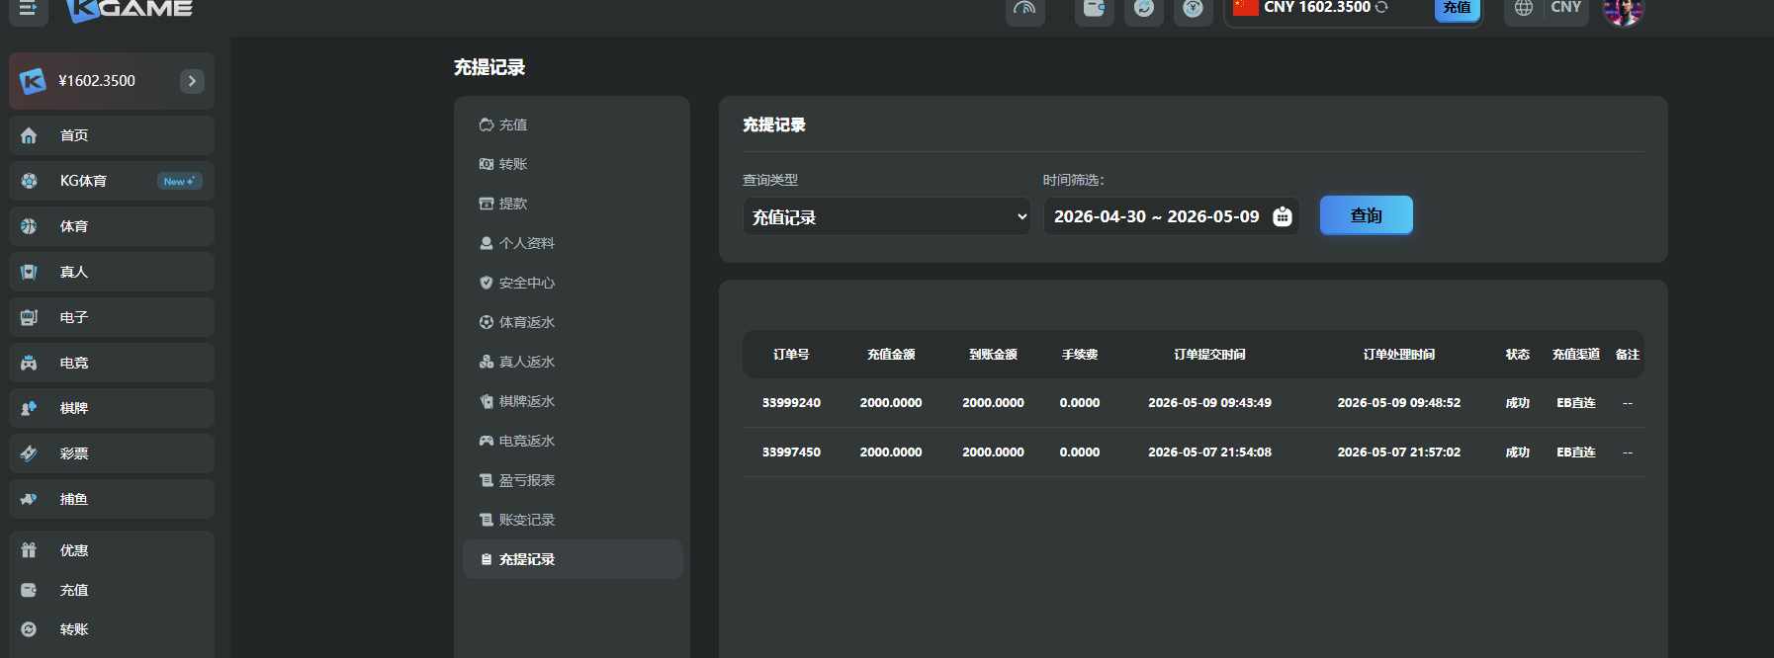Click the 电竞返水 gamepad icon

(x=487, y=441)
